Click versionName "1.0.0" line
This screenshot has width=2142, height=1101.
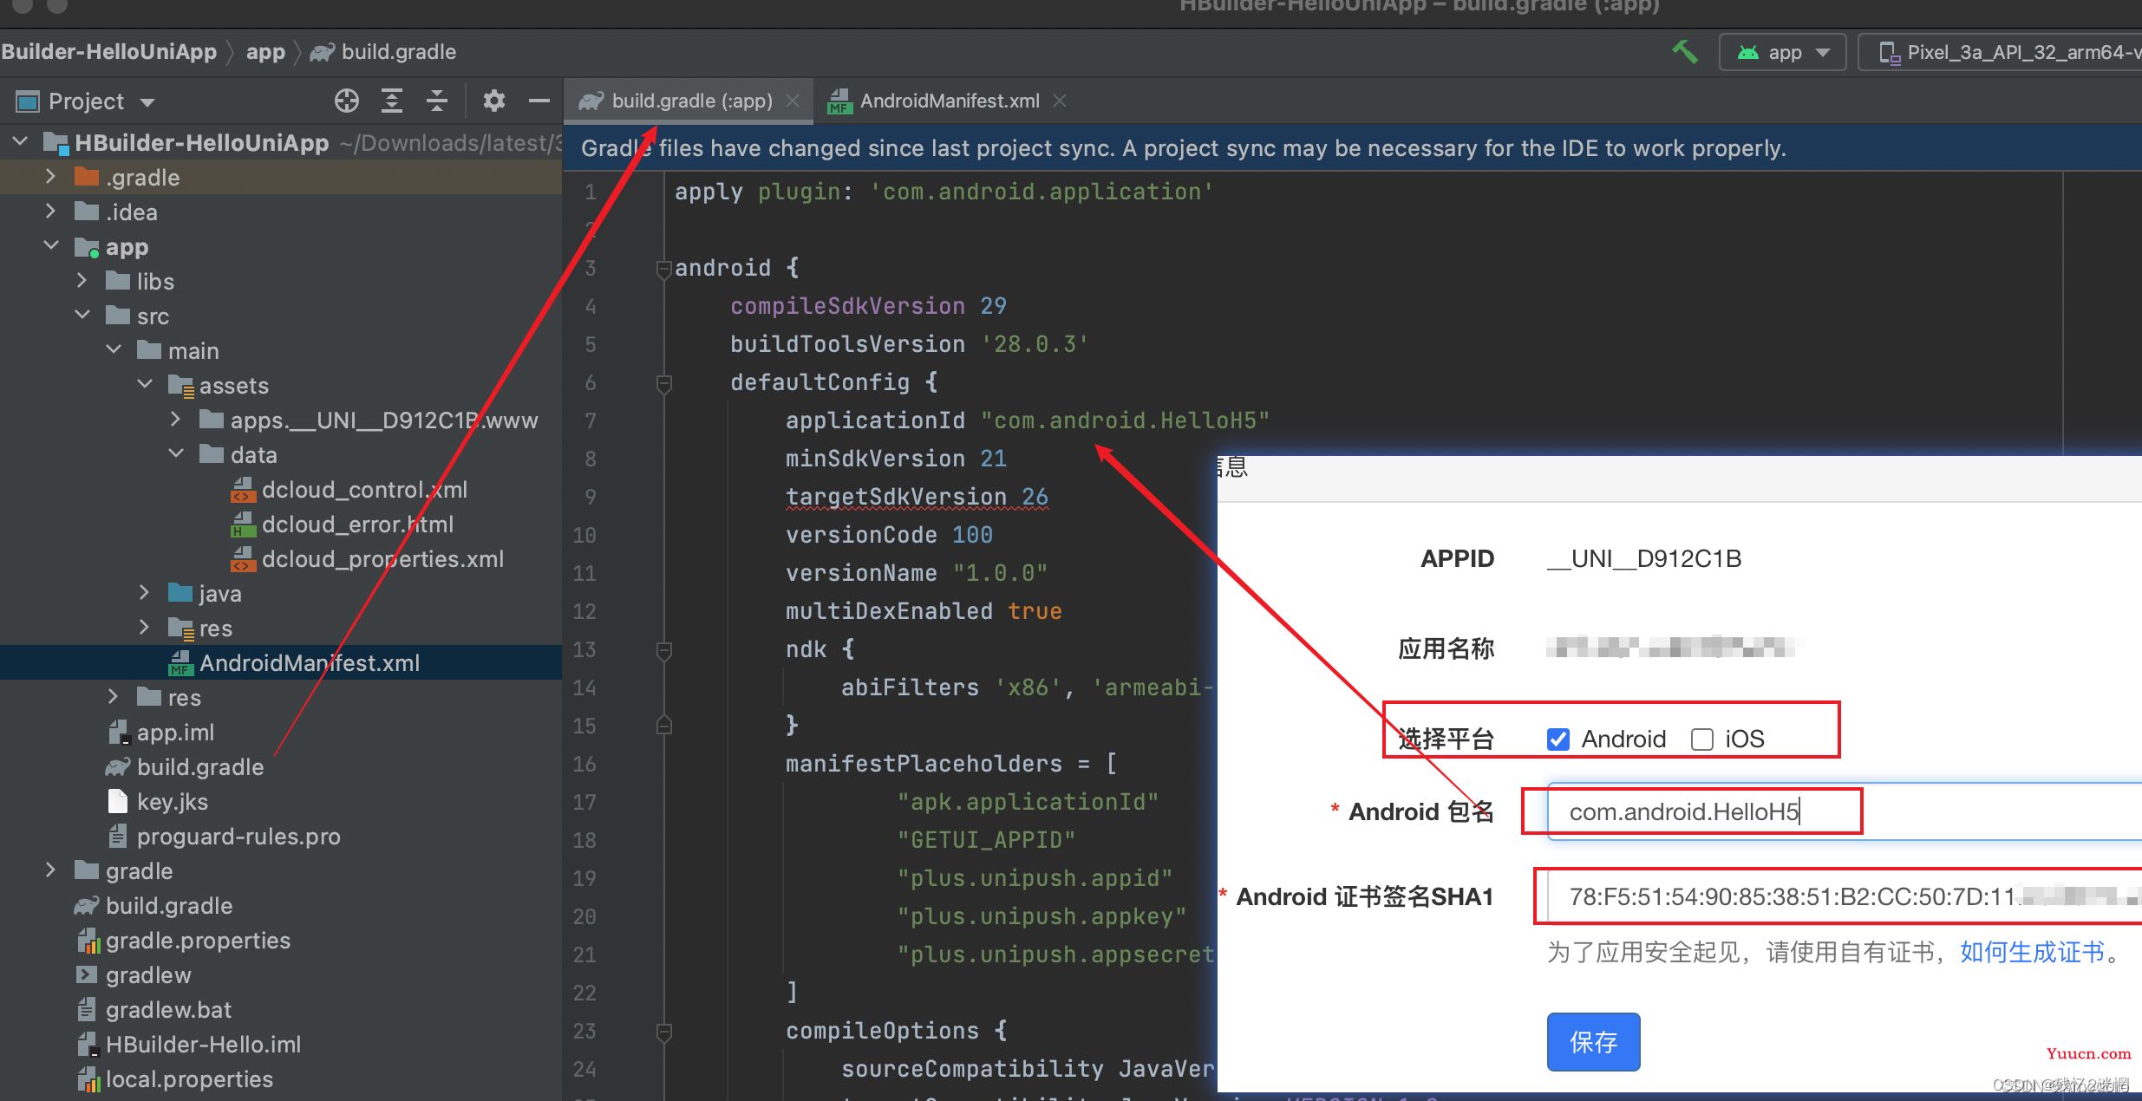pyautogui.click(x=917, y=573)
